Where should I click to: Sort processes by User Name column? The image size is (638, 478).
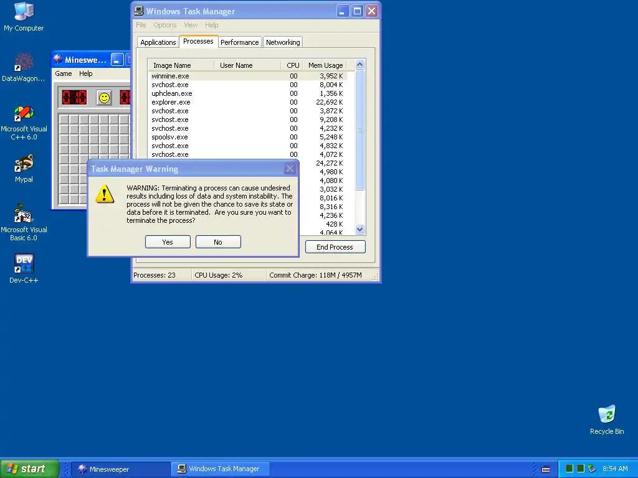(247, 65)
